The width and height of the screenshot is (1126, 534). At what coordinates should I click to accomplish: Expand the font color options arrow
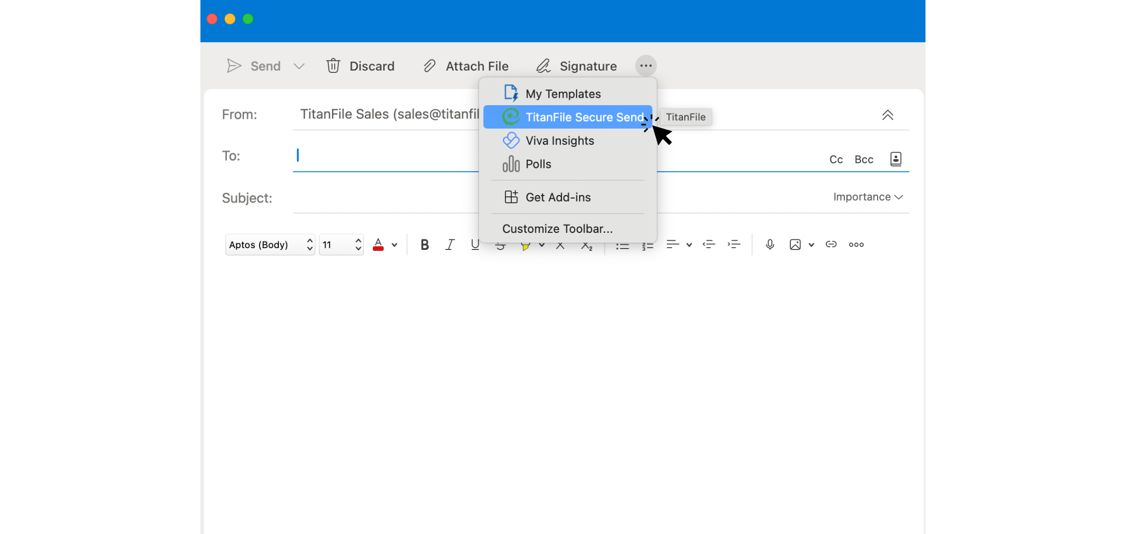coord(394,245)
